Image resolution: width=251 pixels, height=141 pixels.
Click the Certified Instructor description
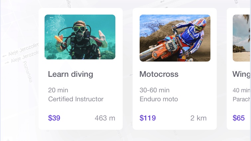coord(76,99)
